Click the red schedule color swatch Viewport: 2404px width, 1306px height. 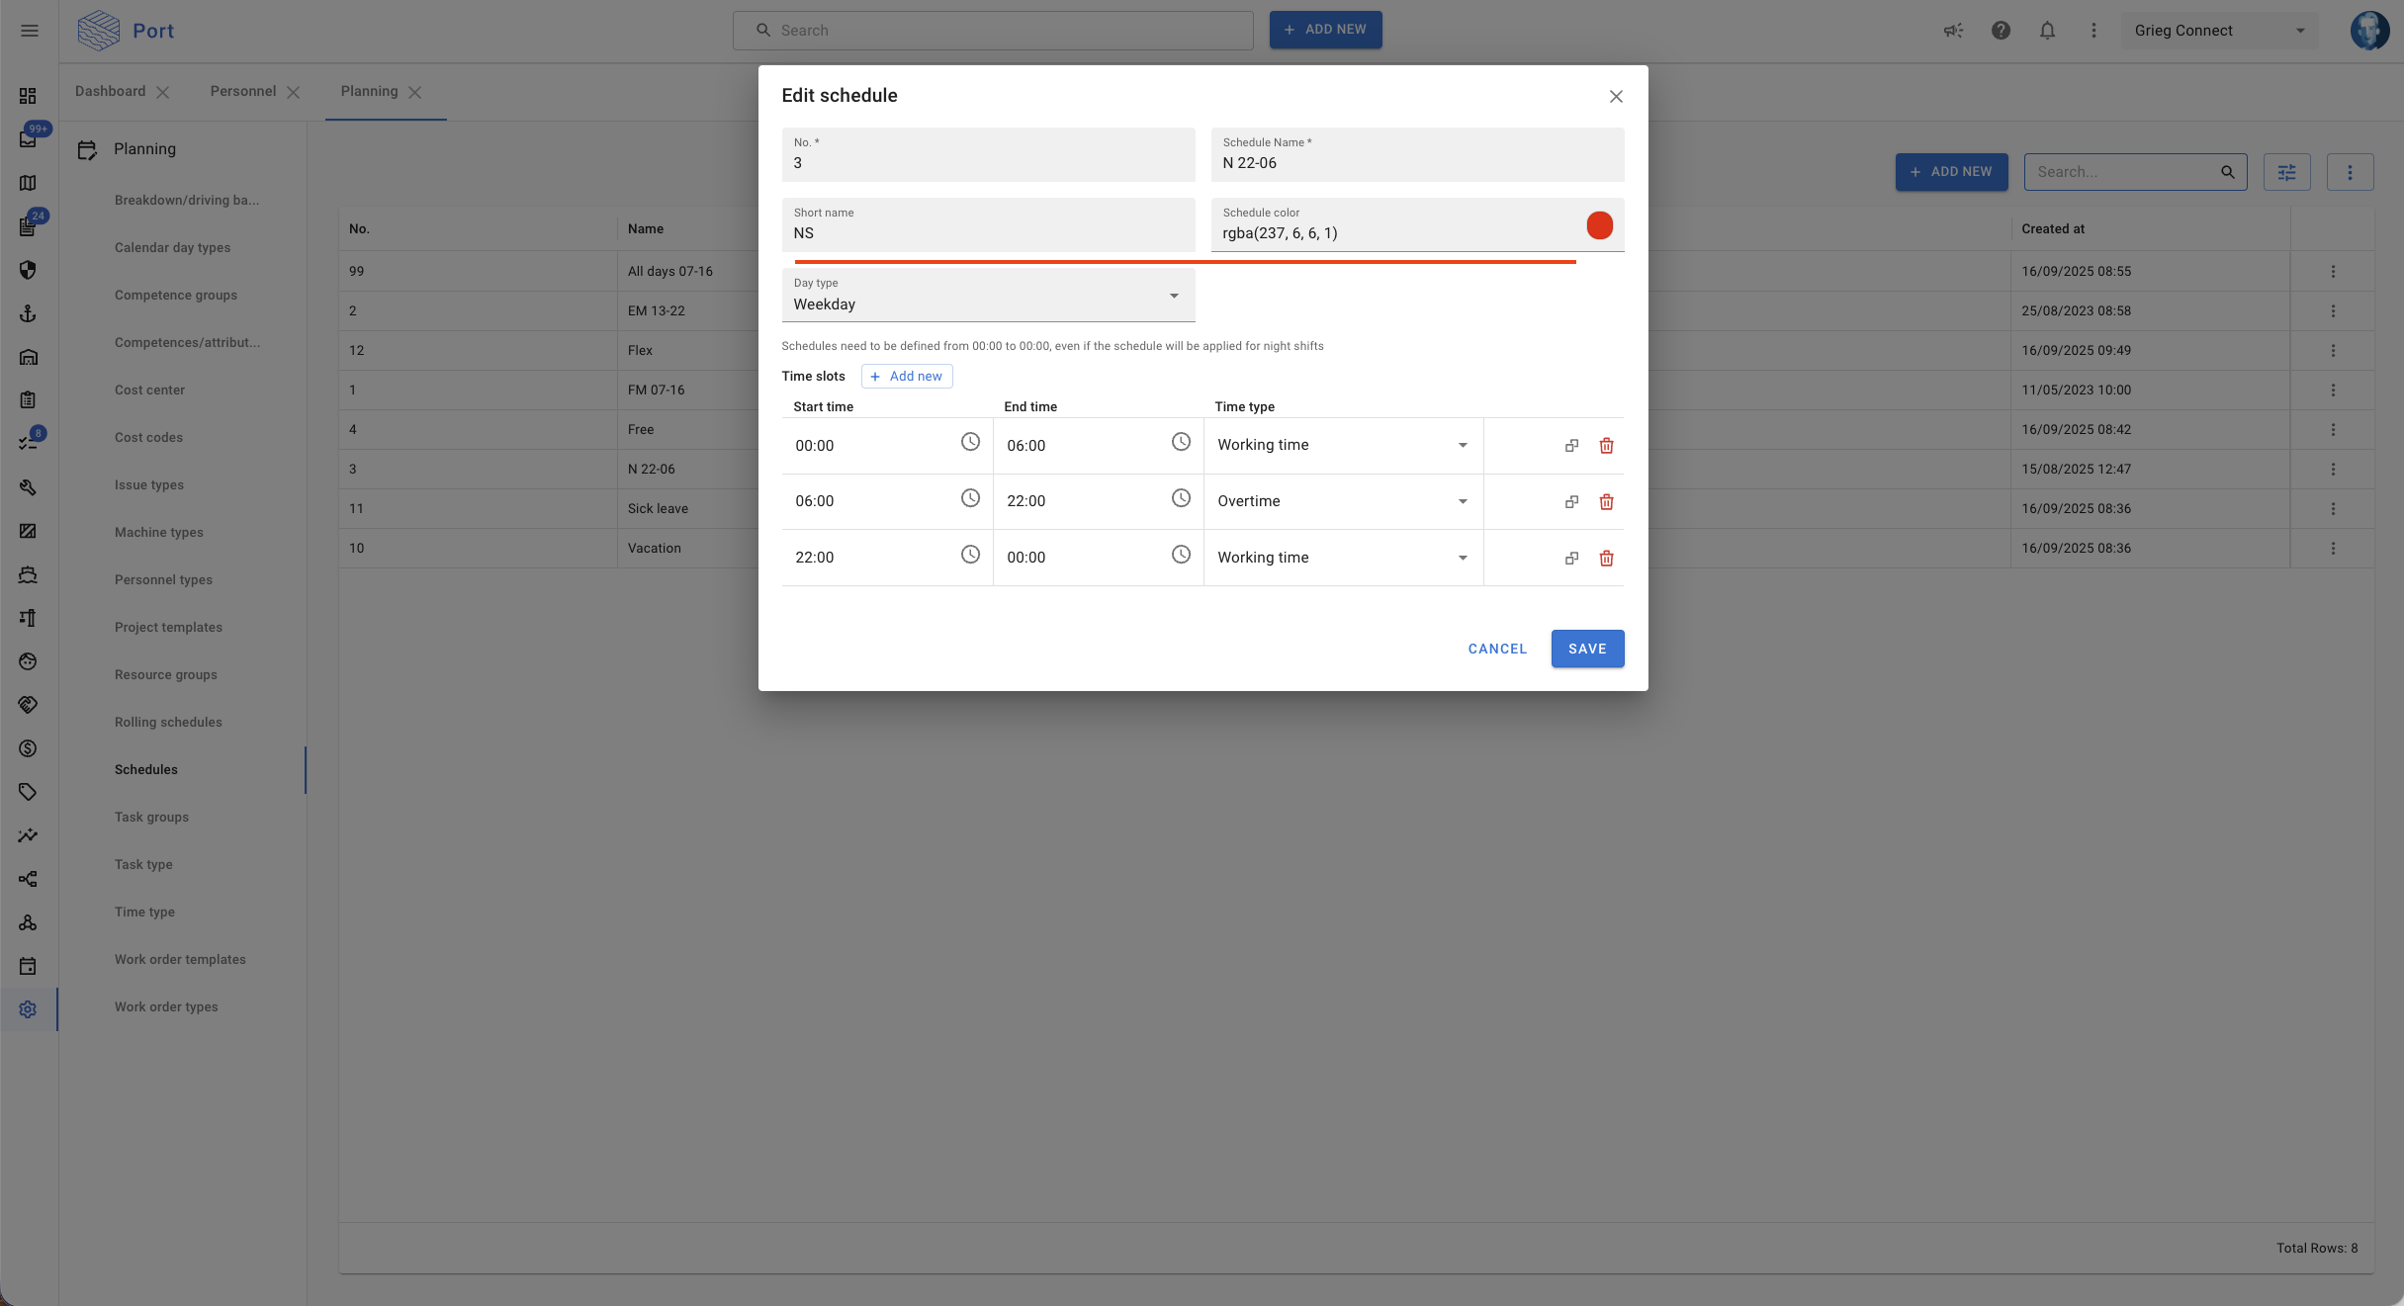click(x=1599, y=225)
